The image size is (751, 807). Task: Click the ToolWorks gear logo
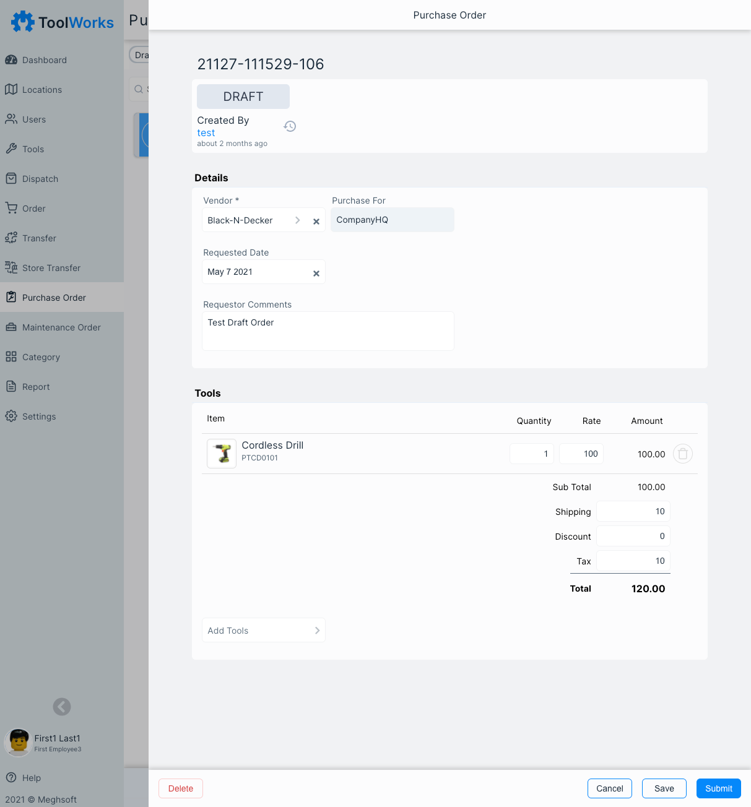[x=23, y=22]
